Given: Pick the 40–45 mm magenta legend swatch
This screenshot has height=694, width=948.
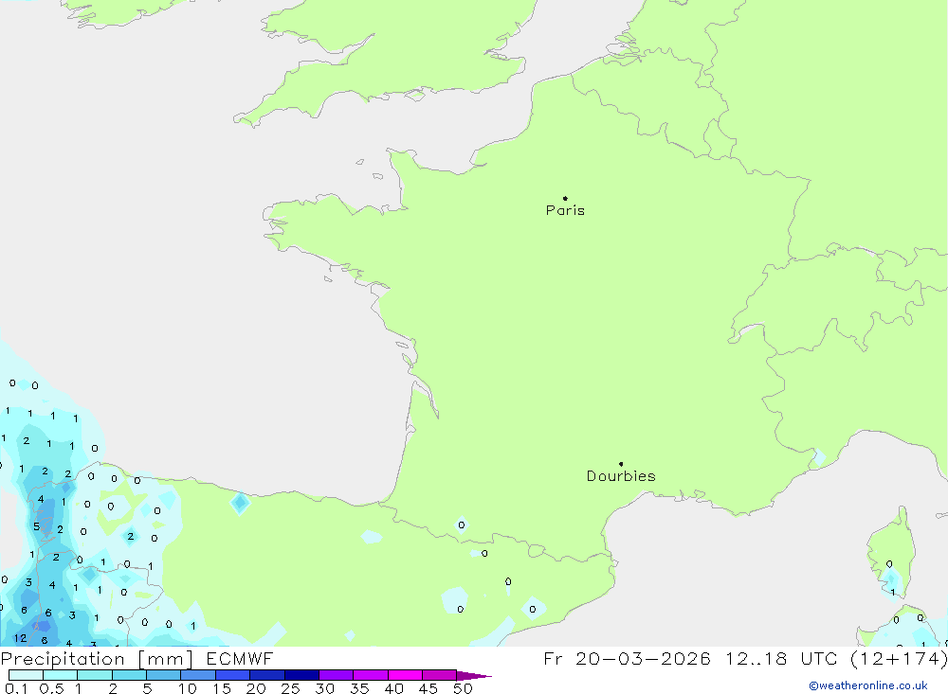Looking at the screenshot, I should click(405, 675).
